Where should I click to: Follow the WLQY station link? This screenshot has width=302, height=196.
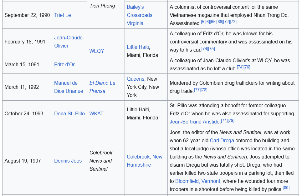point(97,51)
